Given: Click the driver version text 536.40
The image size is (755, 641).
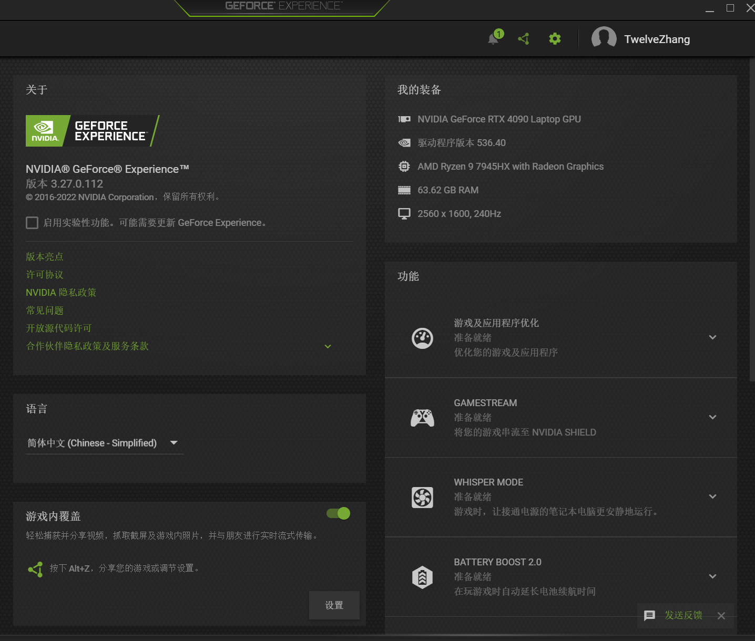Looking at the screenshot, I should point(462,143).
